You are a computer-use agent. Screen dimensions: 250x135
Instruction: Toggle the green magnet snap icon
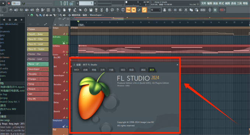32,15
